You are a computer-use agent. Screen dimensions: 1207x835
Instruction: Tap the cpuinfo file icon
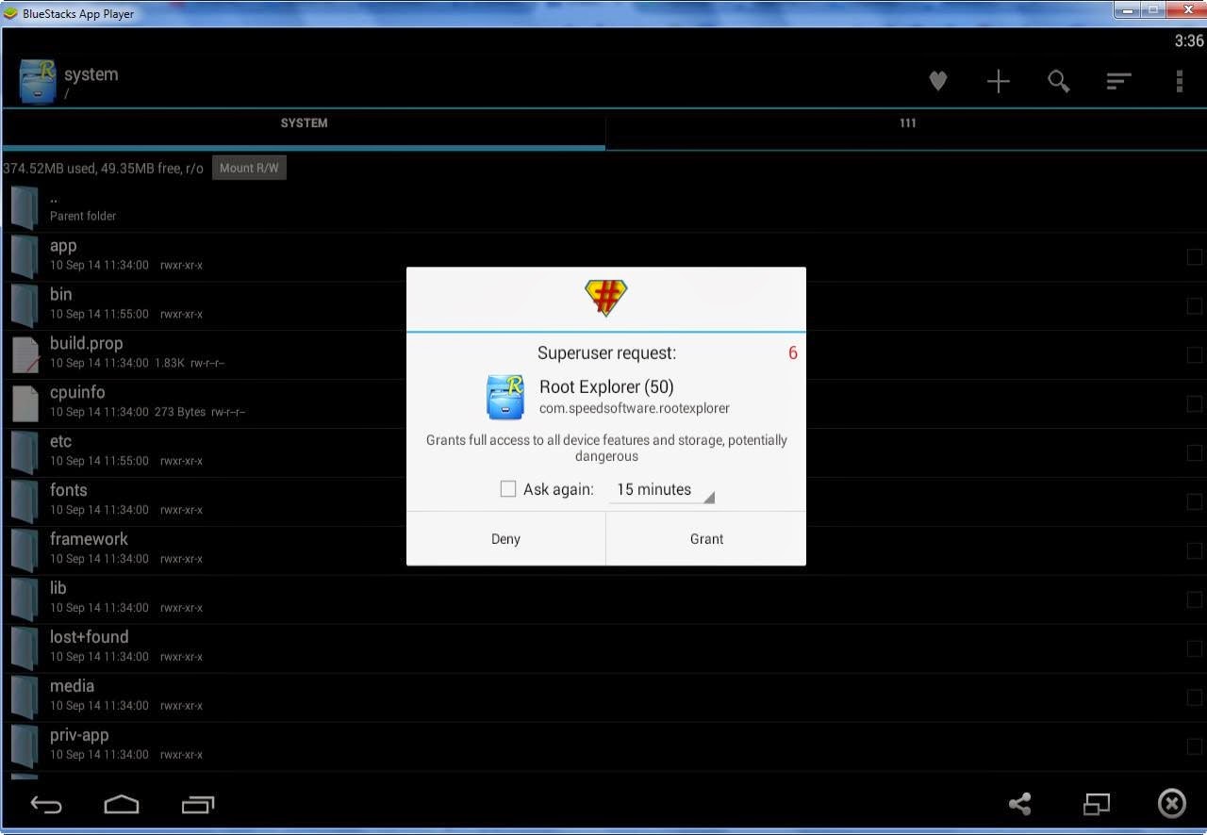point(25,403)
